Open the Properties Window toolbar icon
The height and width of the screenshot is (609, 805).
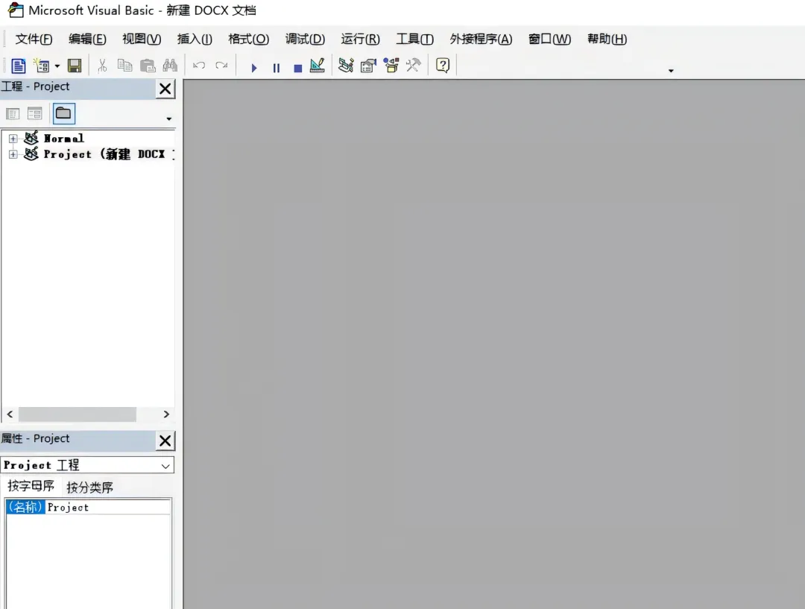pos(369,66)
